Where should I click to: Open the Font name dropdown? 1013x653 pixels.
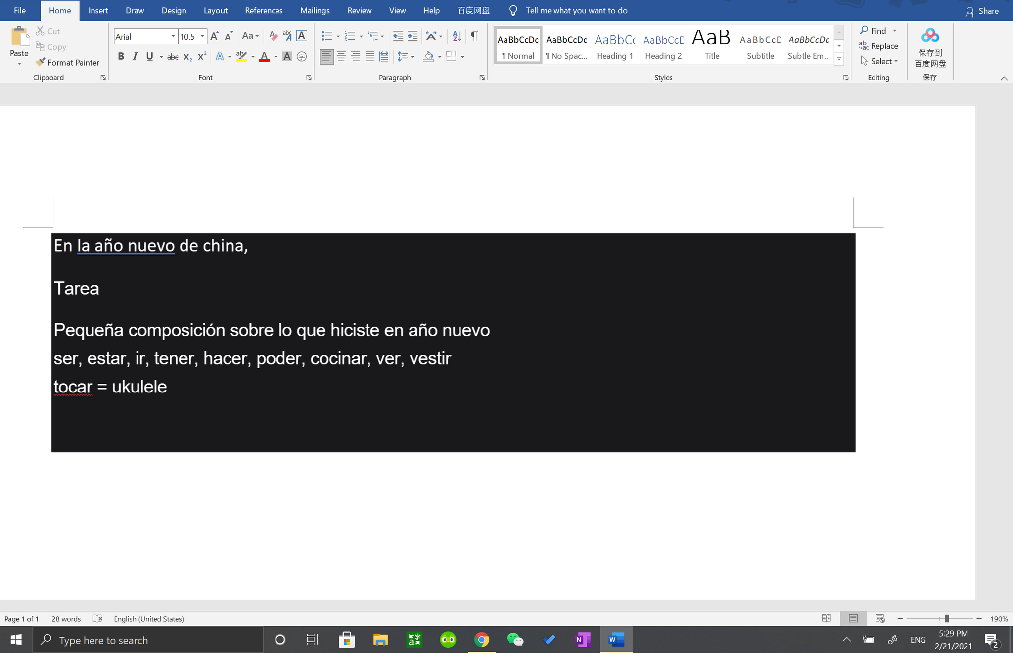pos(173,36)
